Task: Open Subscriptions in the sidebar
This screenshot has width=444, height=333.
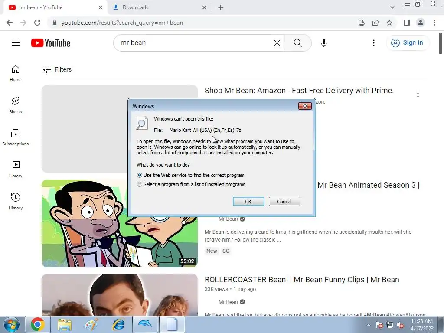Action: pyautogui.click(x=16, y=137)
